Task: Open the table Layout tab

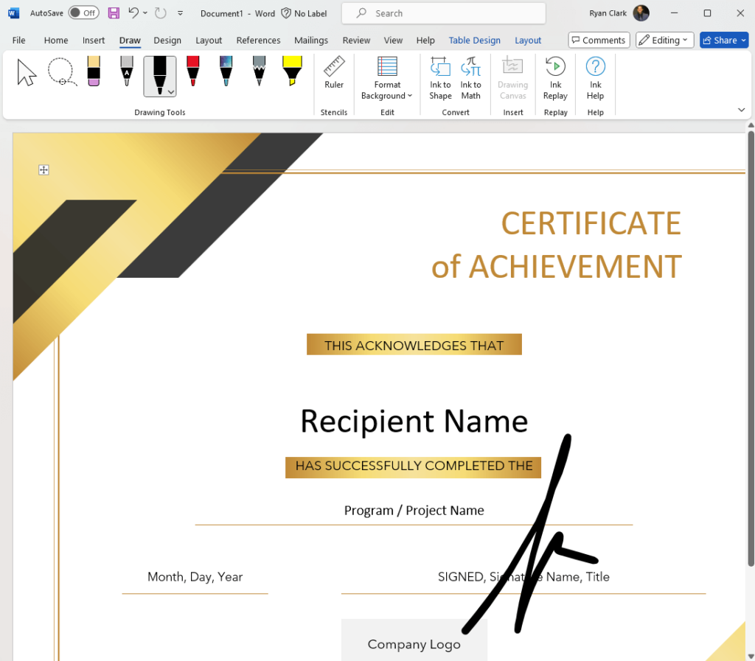Action: coord(528,40)
